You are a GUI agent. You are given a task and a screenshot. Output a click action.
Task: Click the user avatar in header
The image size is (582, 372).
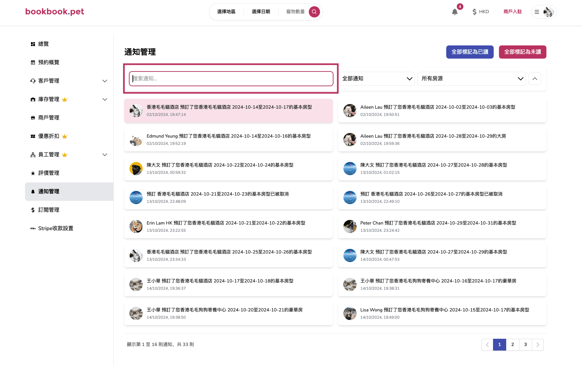click(548, 12)
